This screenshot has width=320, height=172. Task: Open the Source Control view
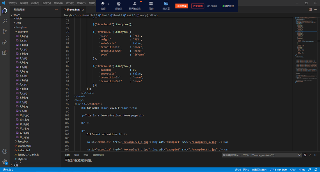[5, 32]
